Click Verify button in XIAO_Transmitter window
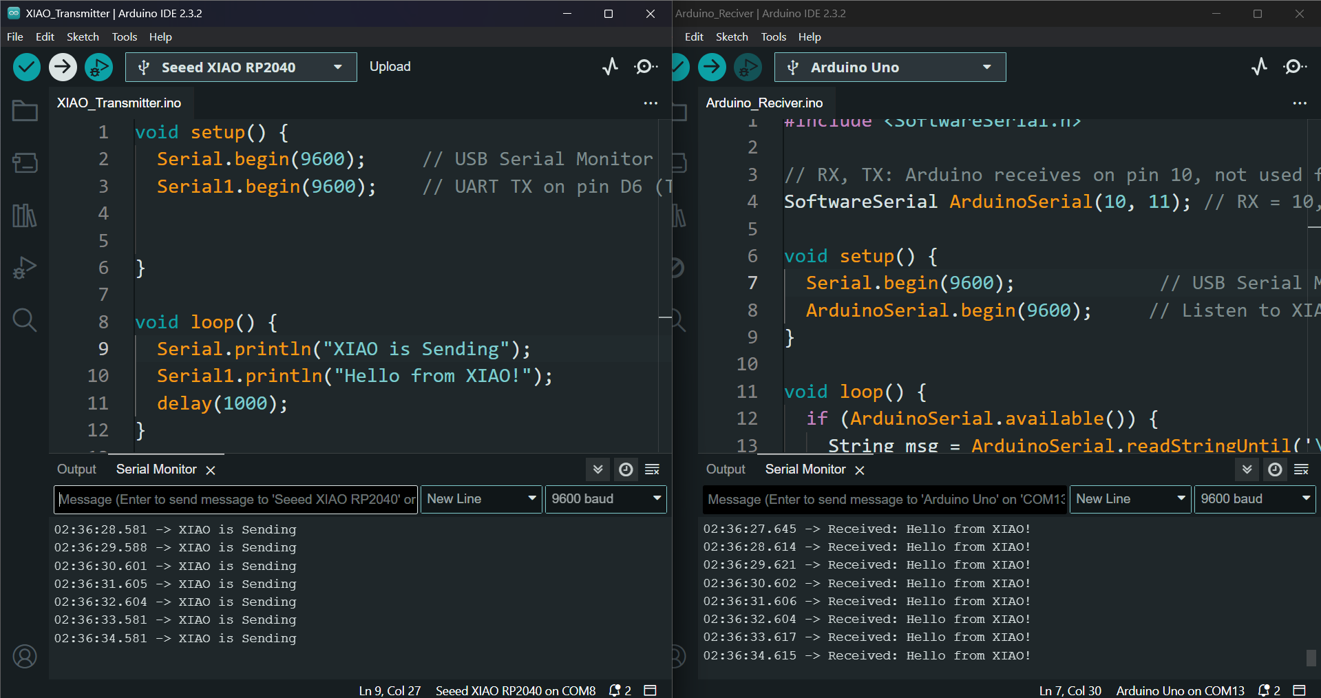 pos(27,67)
